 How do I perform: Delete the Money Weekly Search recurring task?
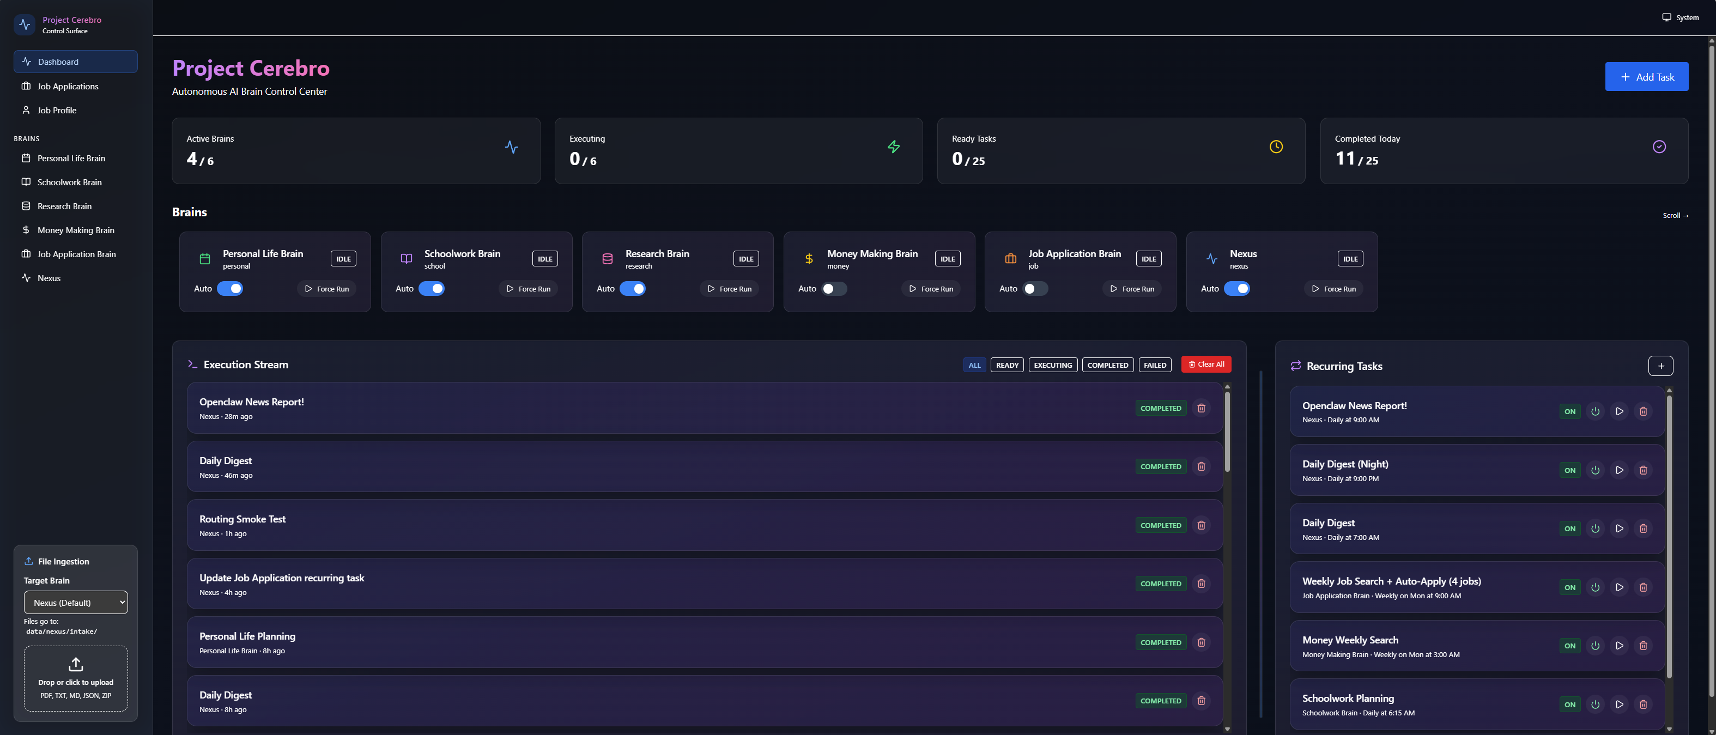click(x=1644, y=645)
